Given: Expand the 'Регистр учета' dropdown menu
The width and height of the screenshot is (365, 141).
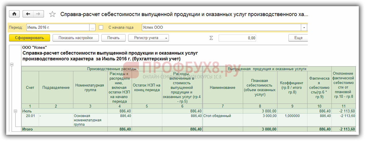Looking at the screenshot, I should tap(167, 38).
